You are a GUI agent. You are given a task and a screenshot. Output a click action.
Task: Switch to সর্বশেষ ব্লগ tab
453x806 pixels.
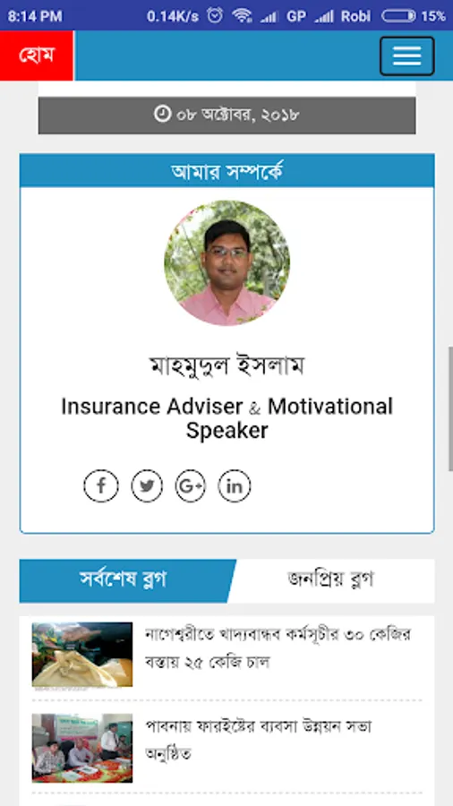(x=124, y=580)
